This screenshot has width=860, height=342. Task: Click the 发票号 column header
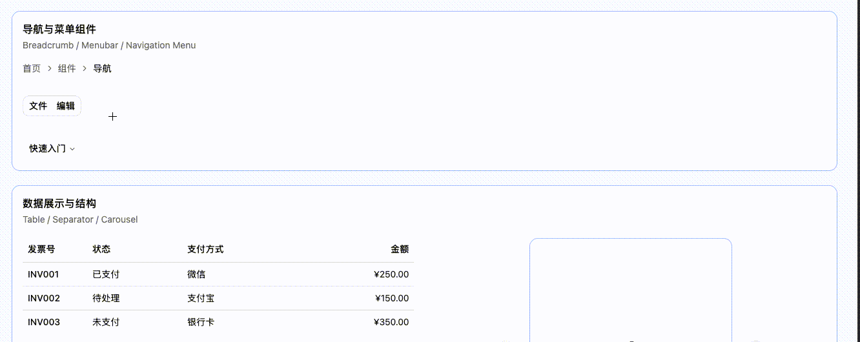coord(41,249)
